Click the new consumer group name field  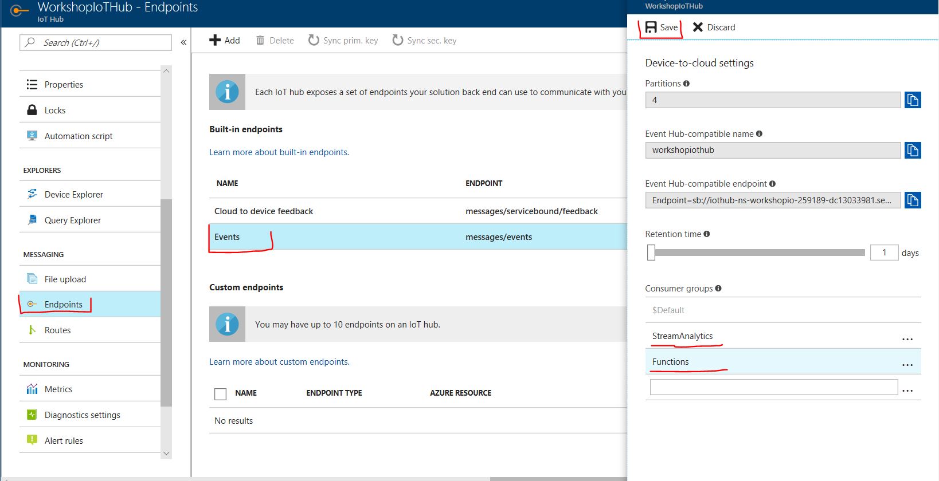[x=774, y=387]
